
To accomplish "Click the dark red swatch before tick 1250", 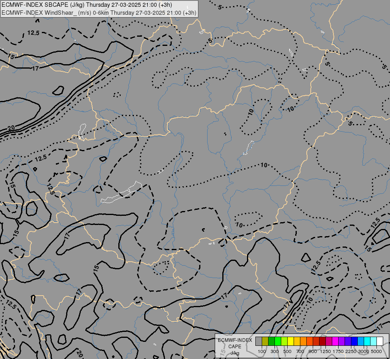I will (x=322, y=341).
